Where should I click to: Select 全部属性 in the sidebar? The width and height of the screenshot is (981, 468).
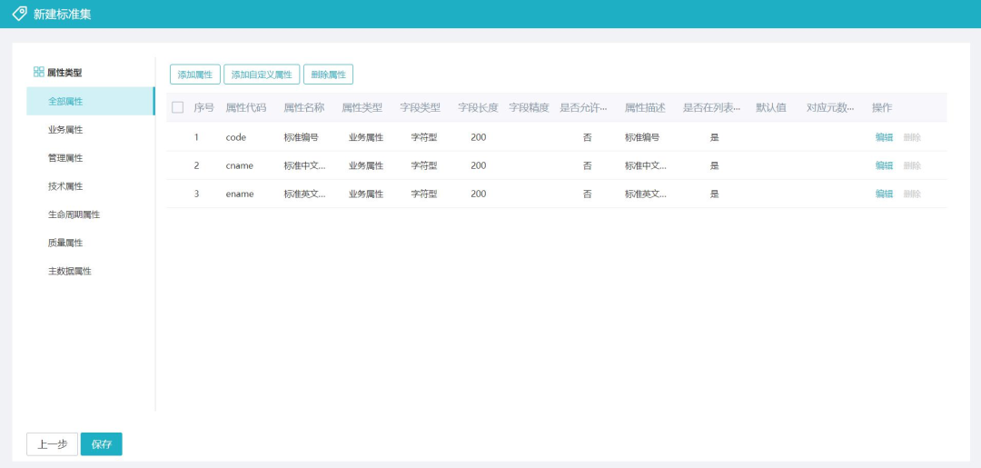[65, 101]
